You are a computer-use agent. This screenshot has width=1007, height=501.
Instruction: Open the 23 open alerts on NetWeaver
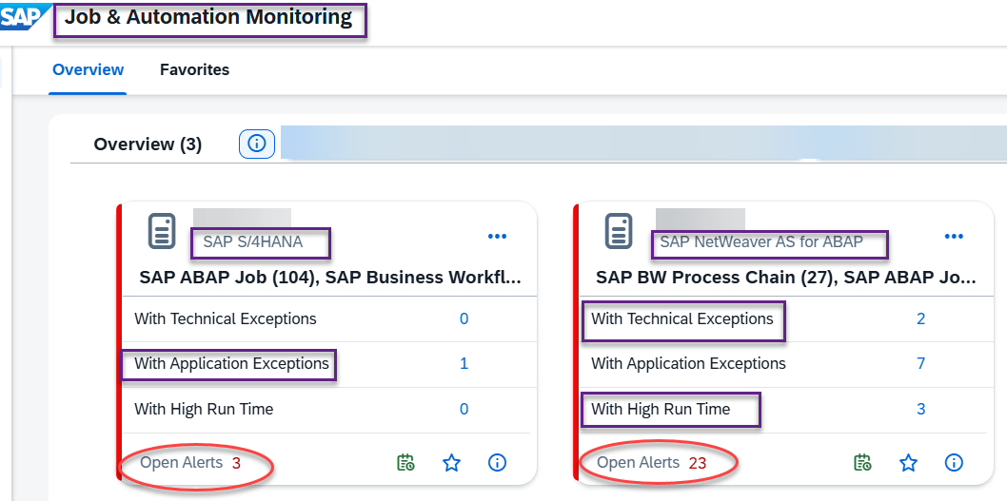697,463
